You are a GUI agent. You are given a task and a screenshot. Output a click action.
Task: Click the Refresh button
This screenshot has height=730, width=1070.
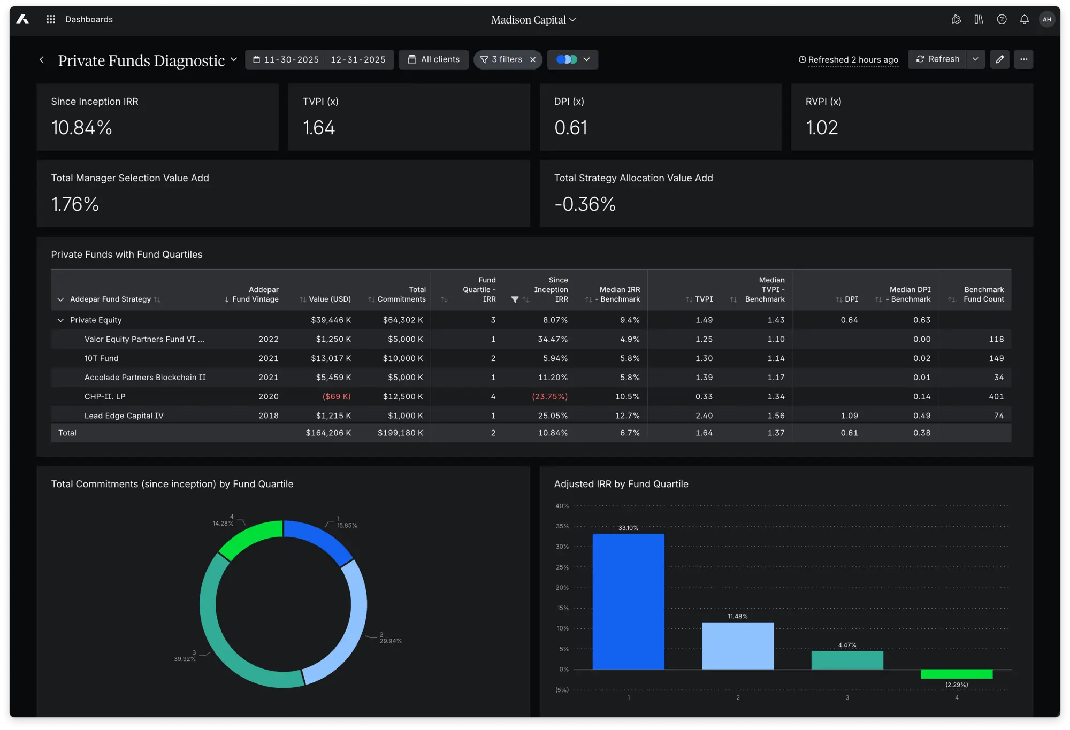tap(937, 59)
